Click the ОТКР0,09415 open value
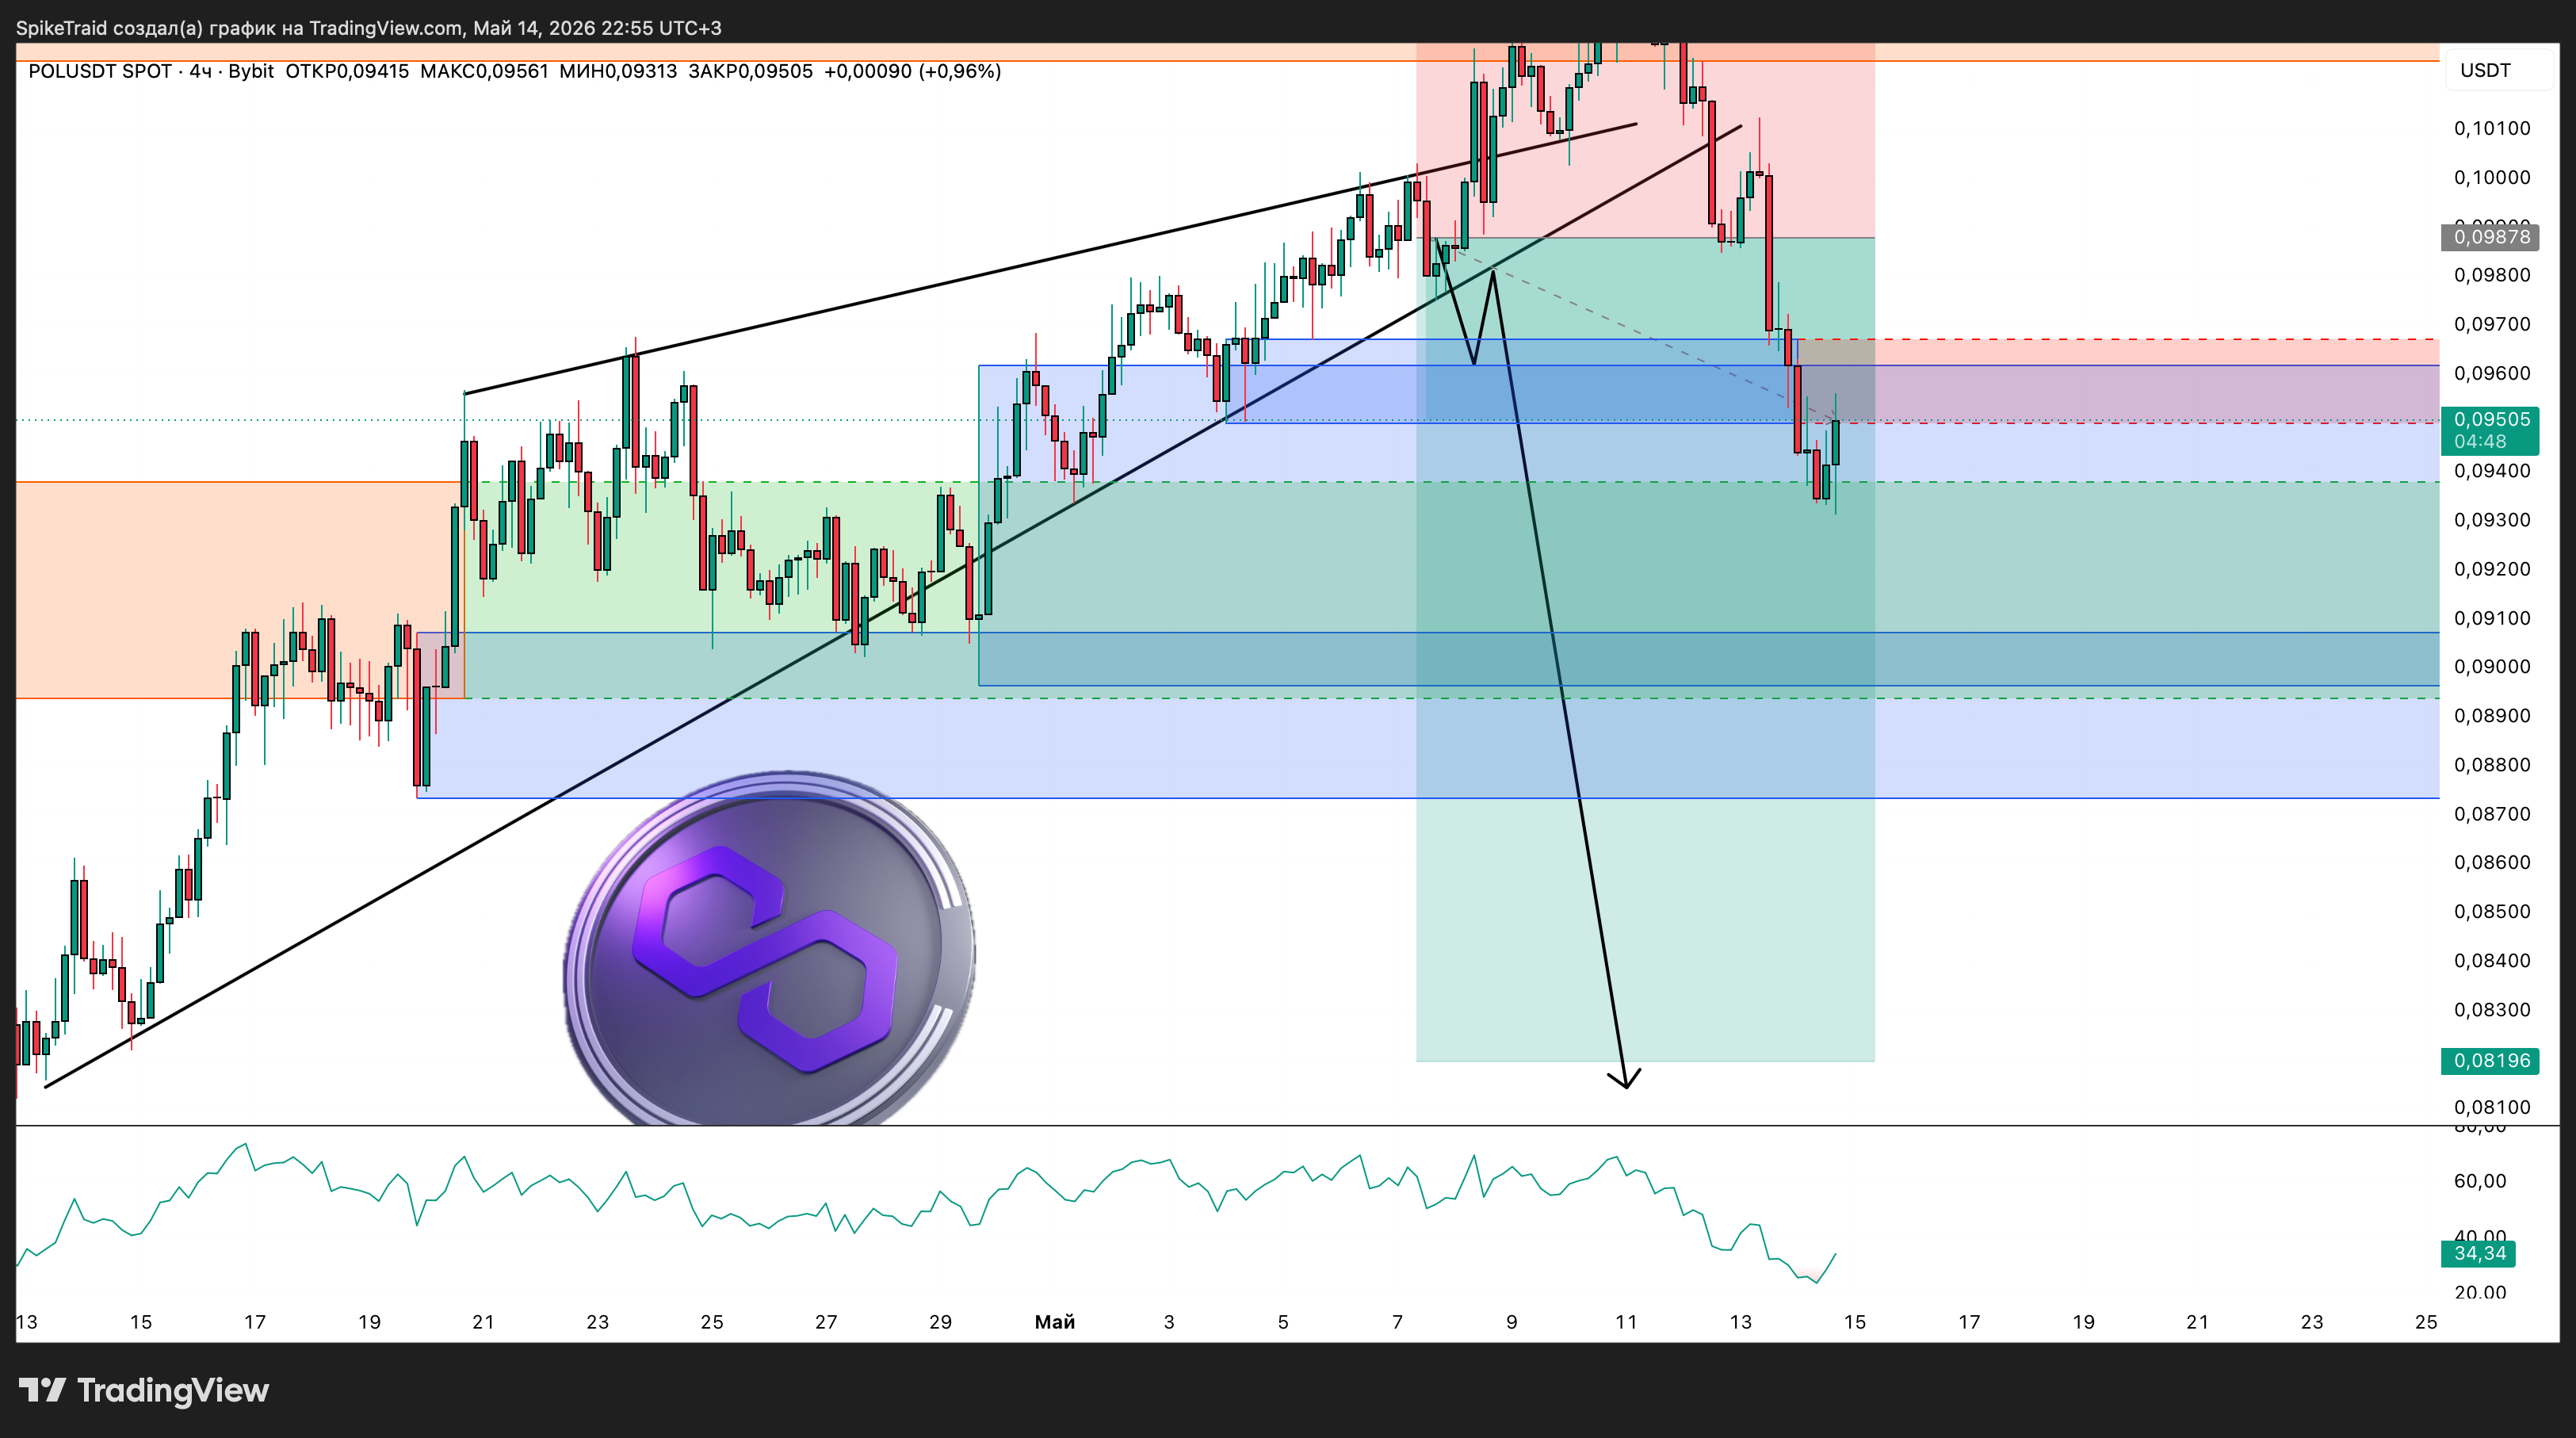The height and width of the screenshot is (1438, 2576). coord(347,71)
